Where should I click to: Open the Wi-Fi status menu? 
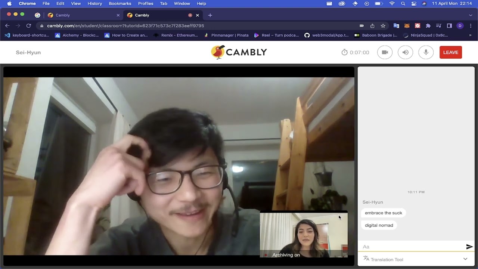pyautogui.click(x=392, y=4)
